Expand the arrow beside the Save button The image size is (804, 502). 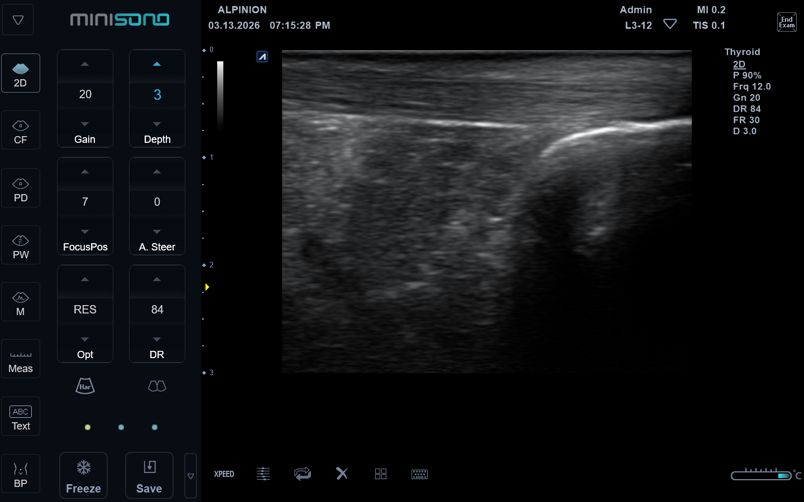click(x=190, y=476)
